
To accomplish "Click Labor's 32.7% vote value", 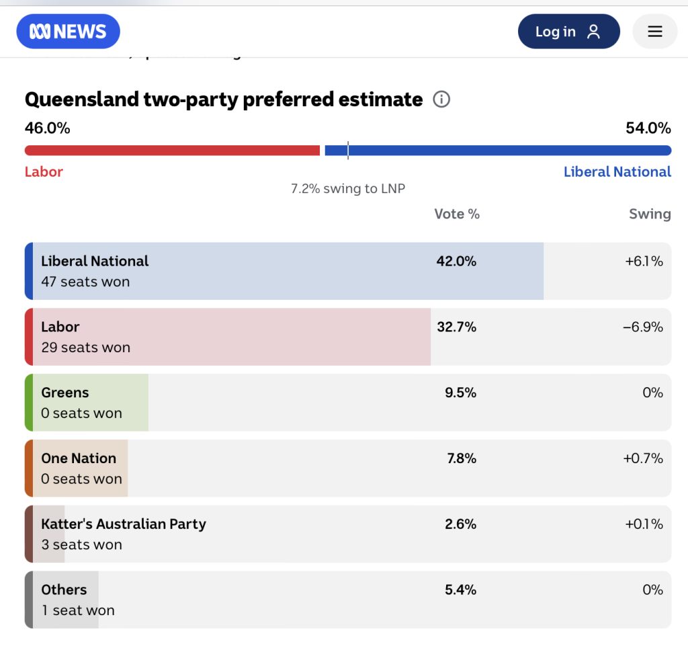I will pyautogui.click(x=456, y=327).
